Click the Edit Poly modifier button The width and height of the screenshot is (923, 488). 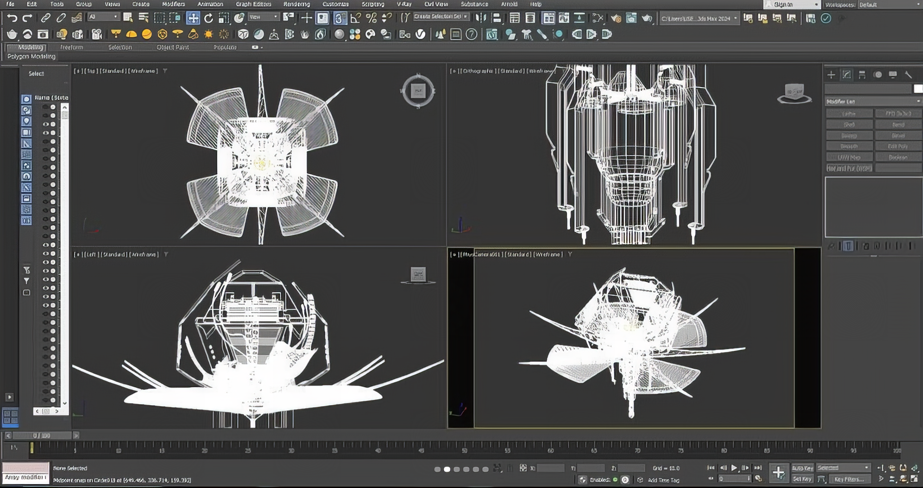point(898,146)
